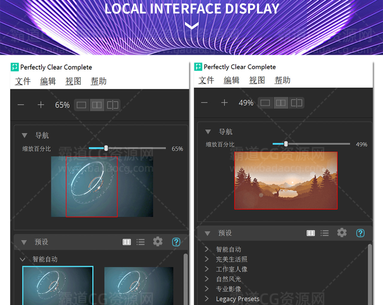Select the highlighted first 智能自动 preset thumbnail
The width and height of the screenshot is (383, 305).
coord(58,285)
